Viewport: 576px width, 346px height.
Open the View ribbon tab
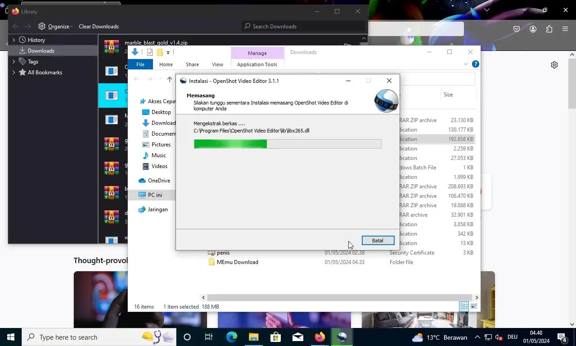click(x=217, y=64)
